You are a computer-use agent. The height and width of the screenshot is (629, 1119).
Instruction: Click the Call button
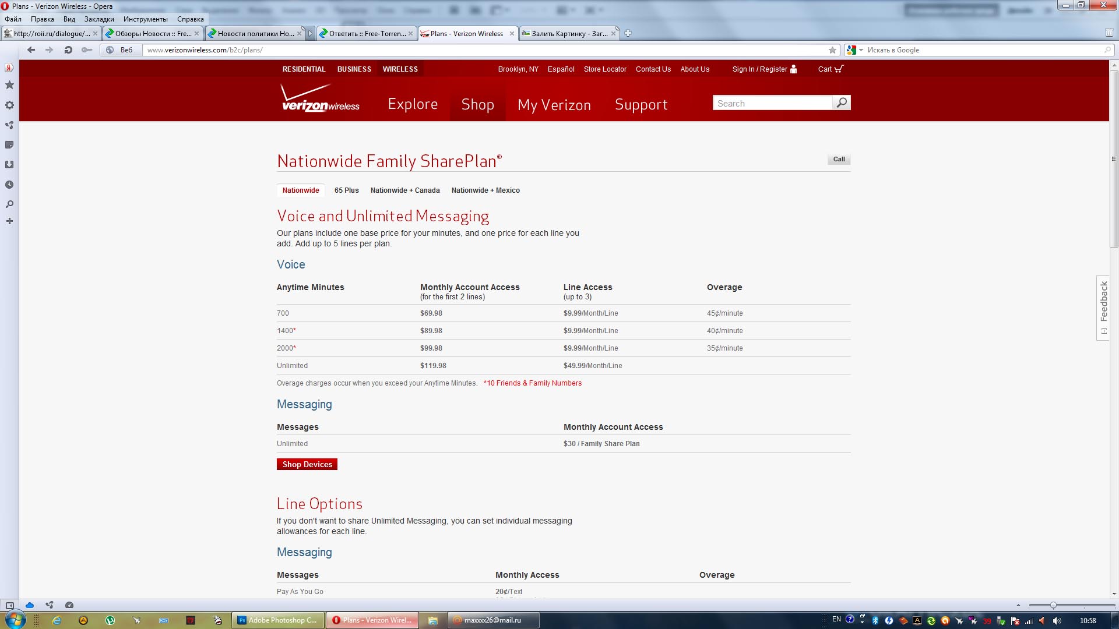tap(839, 159)
